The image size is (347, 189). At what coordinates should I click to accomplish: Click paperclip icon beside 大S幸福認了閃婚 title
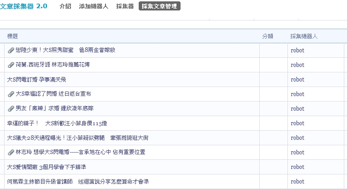[x=11, y=94]
